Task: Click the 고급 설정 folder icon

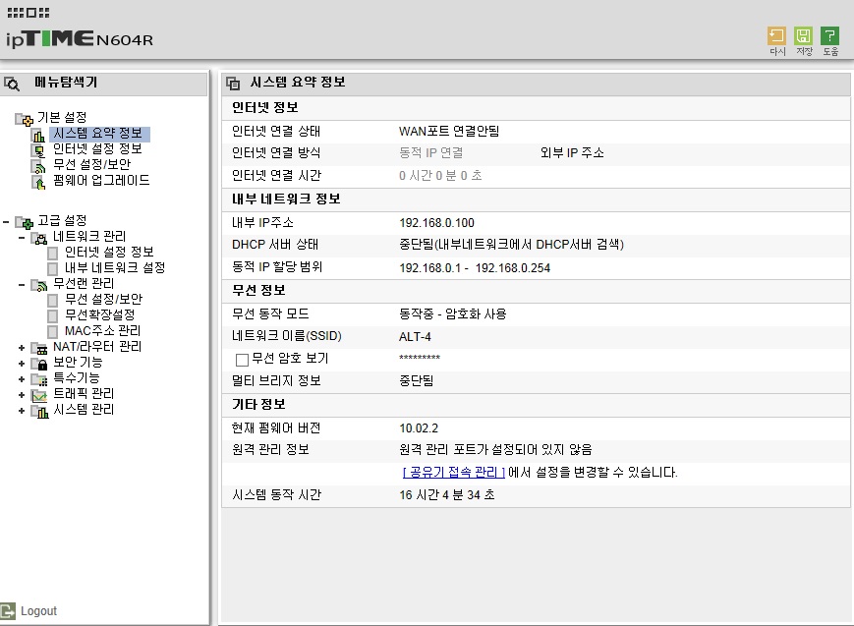Action: 24,222
